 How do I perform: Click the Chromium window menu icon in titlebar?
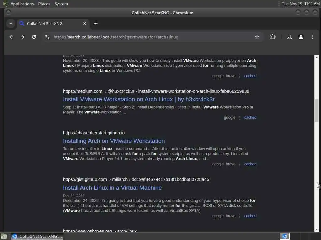tap(8, 12)
